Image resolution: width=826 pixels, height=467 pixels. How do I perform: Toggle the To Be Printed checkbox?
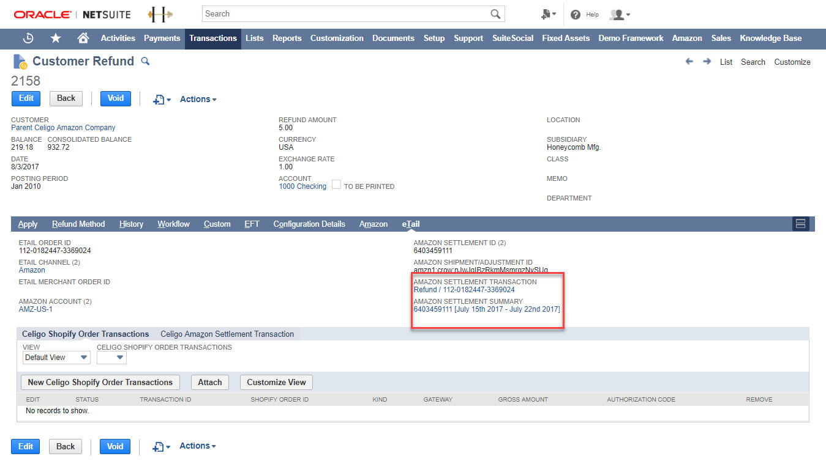[x=336, y=184]
